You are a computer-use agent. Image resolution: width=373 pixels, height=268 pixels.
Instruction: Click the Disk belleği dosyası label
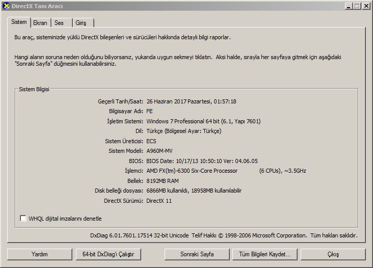(119, 191)
